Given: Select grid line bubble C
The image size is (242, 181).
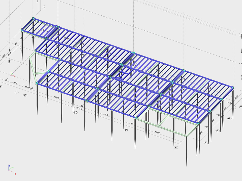Looking at the screenshot, I should [x=25, y=95].
